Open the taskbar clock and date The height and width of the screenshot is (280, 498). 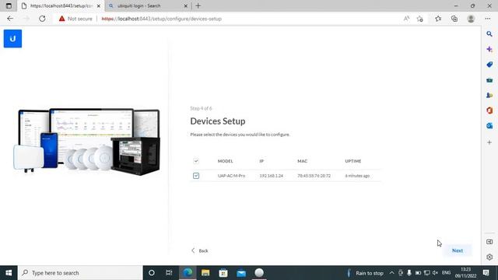pos(465,273)
